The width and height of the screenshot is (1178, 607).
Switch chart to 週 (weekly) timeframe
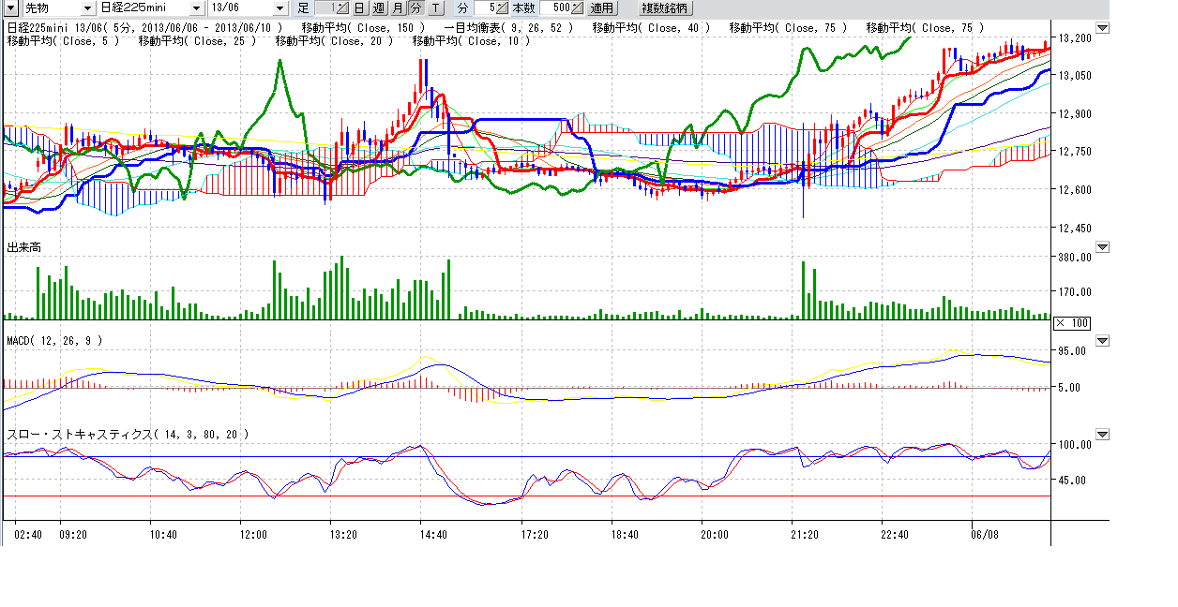point(378,8)
